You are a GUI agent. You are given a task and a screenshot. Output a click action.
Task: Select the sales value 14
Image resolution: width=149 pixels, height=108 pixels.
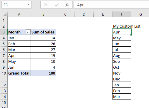point(43,38)
